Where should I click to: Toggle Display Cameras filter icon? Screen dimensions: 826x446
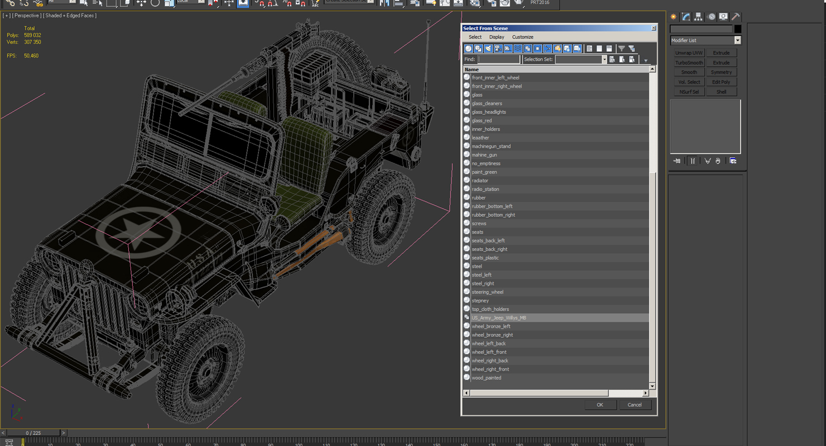pos(498,49)
